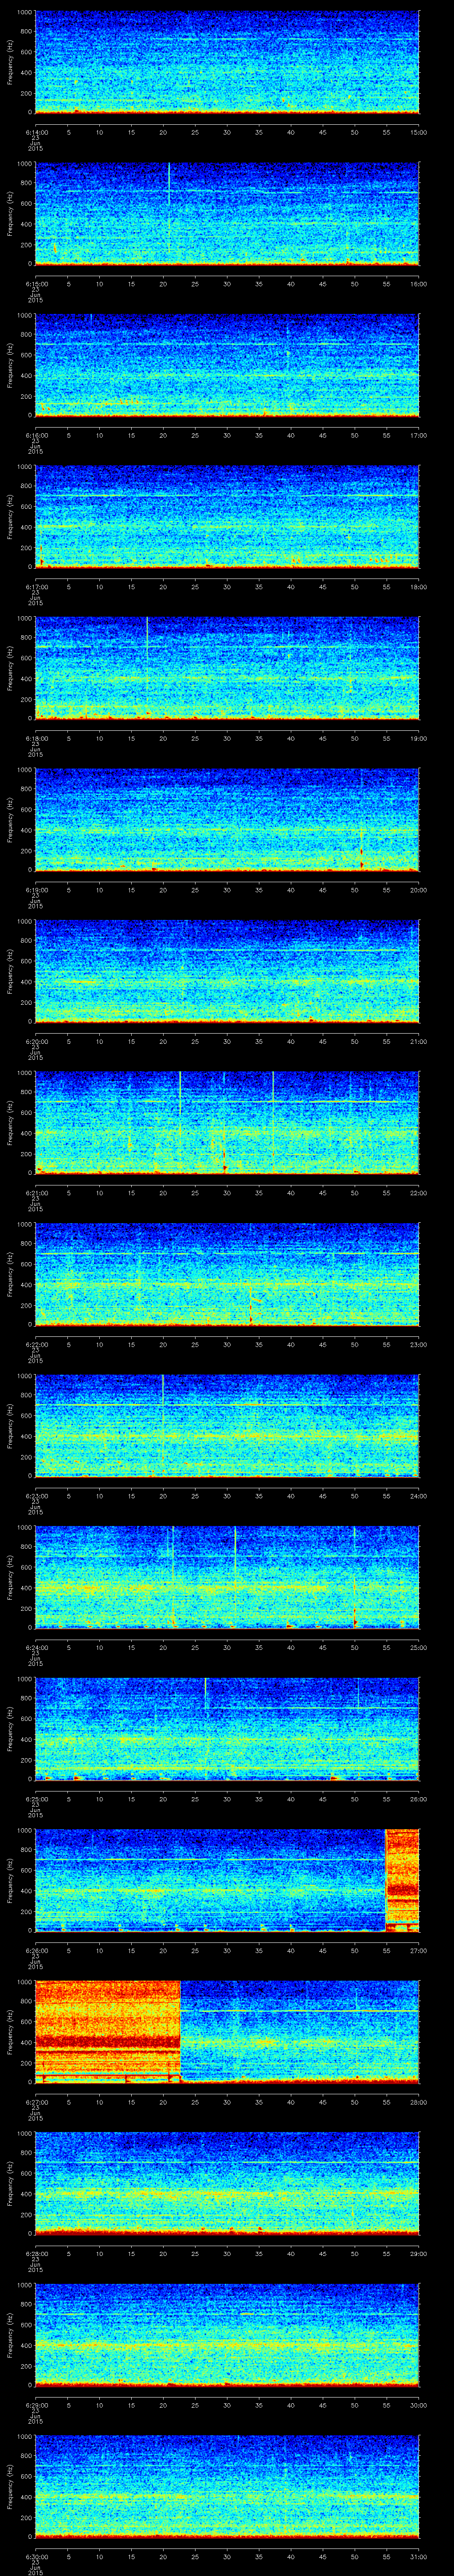Select the spectrogram panel starting at 6:28:00

pos(227,2183)
